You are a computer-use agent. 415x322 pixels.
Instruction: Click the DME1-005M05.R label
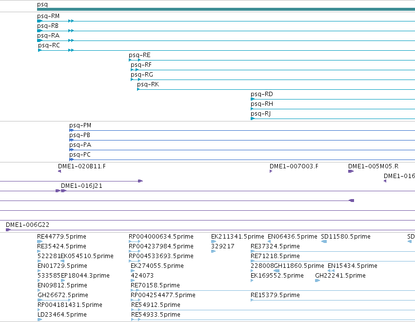coord(373,166)
